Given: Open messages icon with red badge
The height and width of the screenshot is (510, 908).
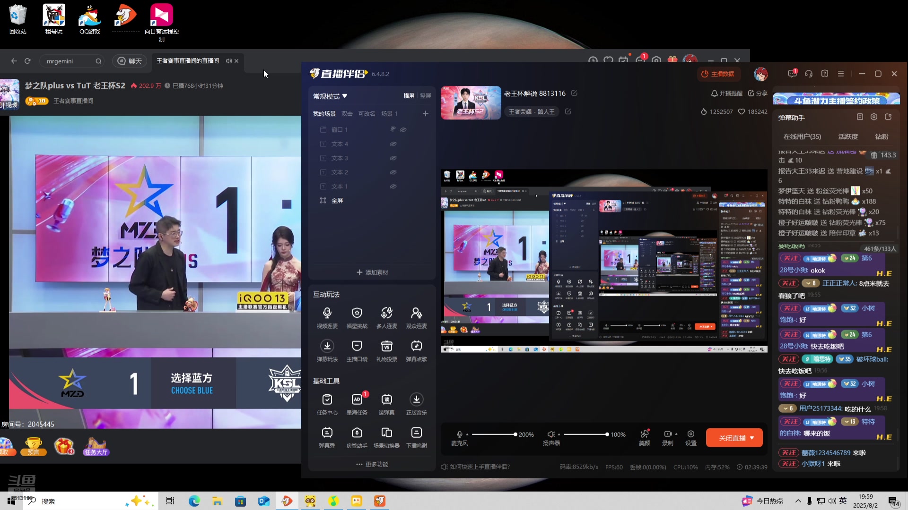Looking at the screenshot, I should [x=792, y=74].
